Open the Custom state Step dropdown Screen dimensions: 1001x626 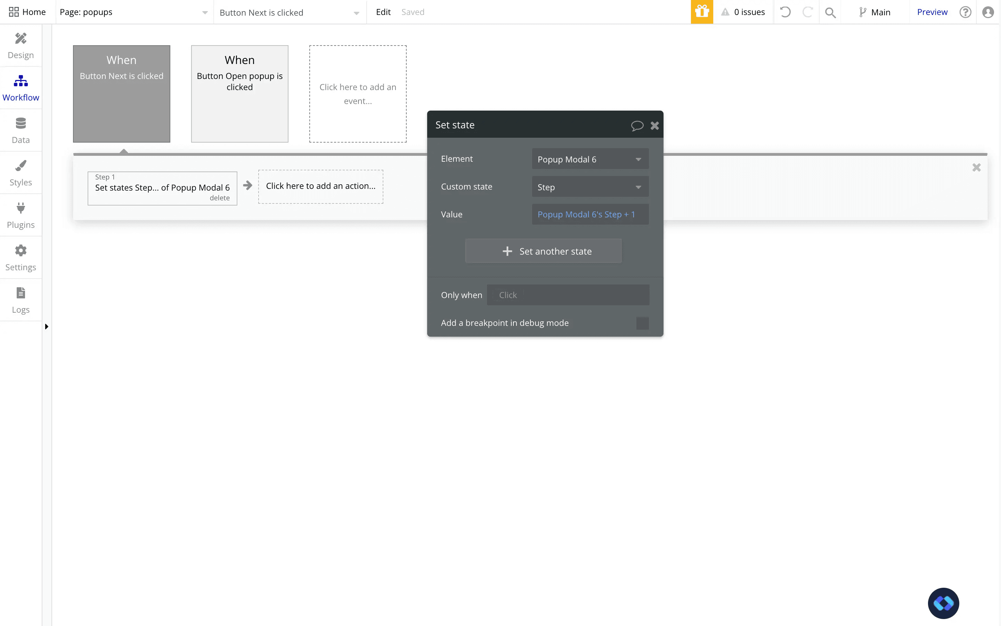[x=590, y=186]
